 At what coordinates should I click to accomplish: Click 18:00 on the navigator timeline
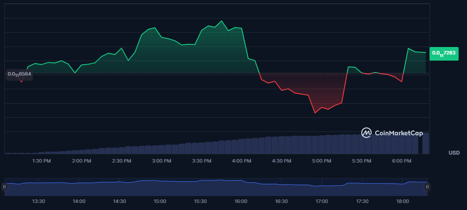(403, 201)
